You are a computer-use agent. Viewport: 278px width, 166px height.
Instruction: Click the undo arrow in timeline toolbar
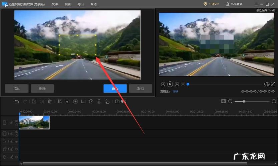point(17,102)
